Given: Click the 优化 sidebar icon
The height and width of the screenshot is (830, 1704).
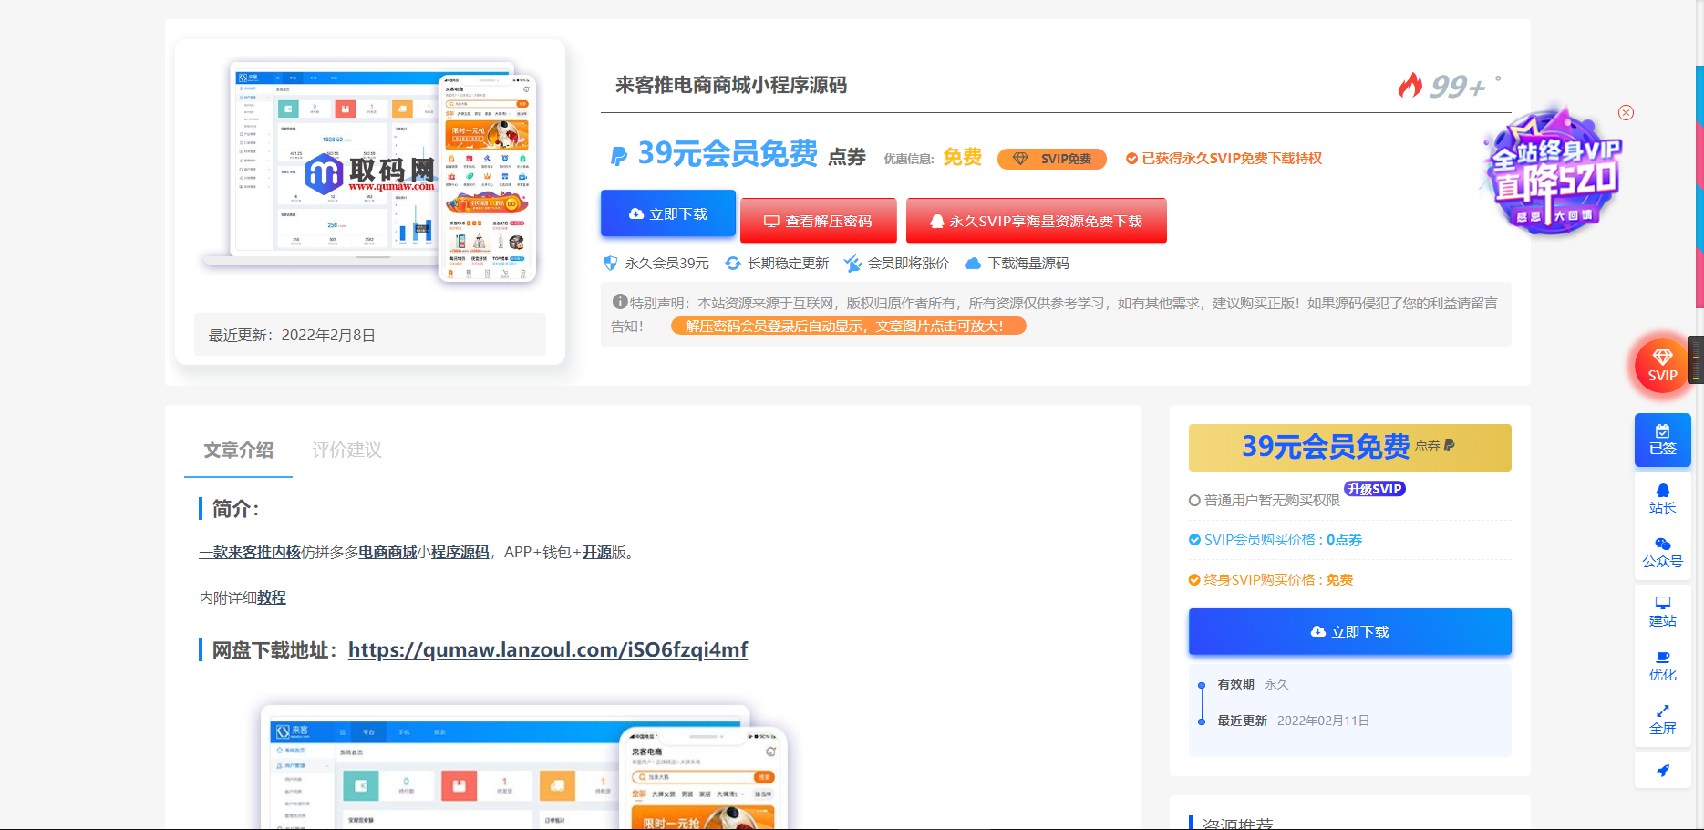Looking at the screenshot, I should coord(1662,666).
